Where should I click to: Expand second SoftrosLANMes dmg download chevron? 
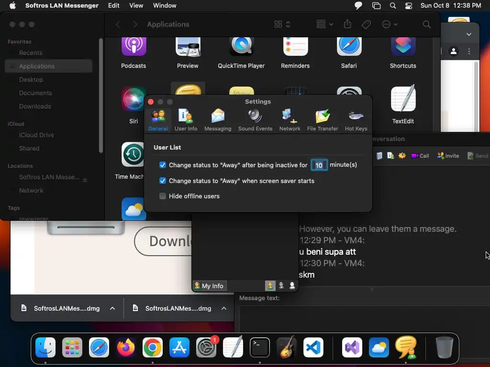tap(224, 308)
